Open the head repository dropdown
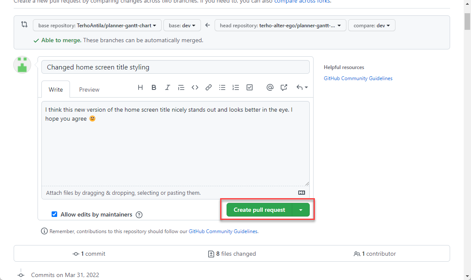Screen dimensions: 471x280 [x=280, y=26]
